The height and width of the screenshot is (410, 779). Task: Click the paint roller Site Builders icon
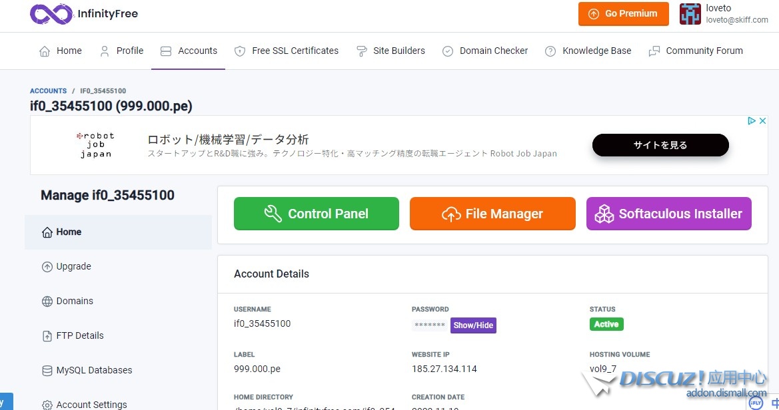tap(362, 51)
